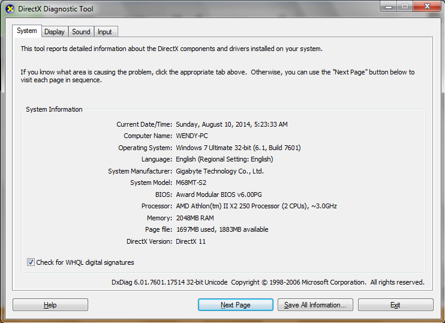Click the DirectX 11 version value

click(x=191, y=241)
